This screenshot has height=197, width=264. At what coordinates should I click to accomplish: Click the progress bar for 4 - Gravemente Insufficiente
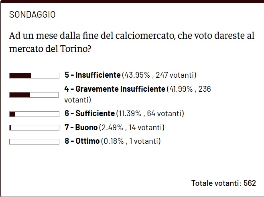pos(34,94)
